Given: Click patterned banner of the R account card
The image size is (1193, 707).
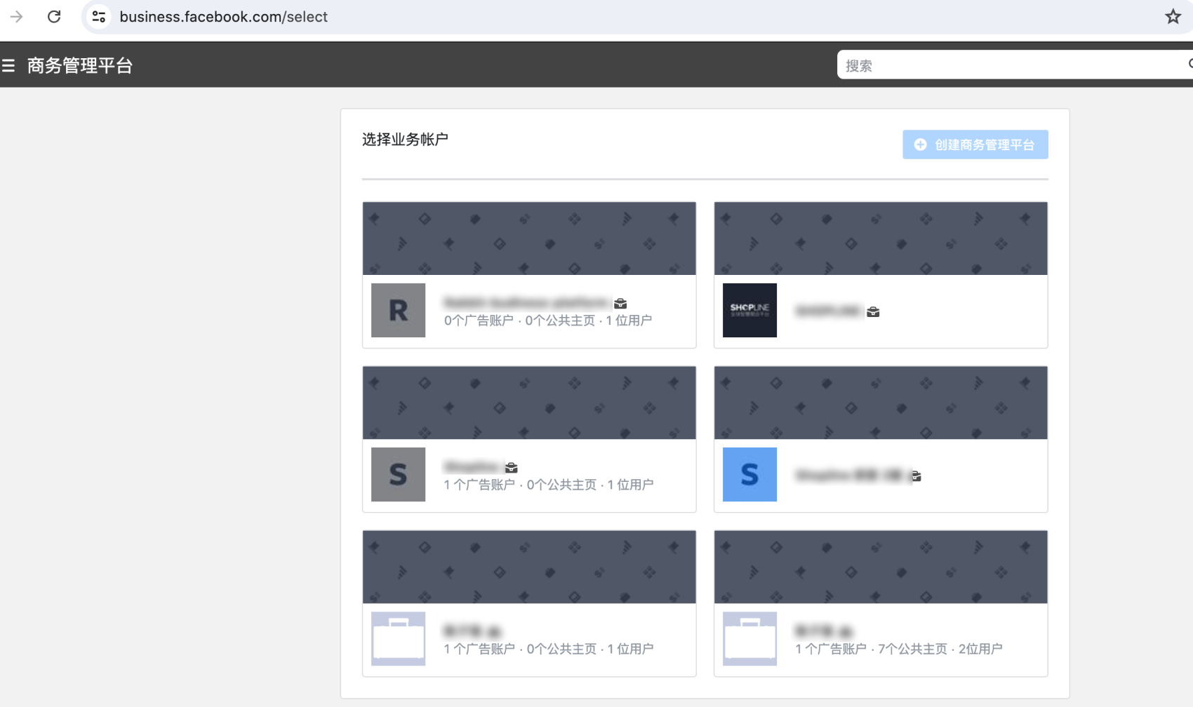Looking at the screenshot, I should point(529,238).
